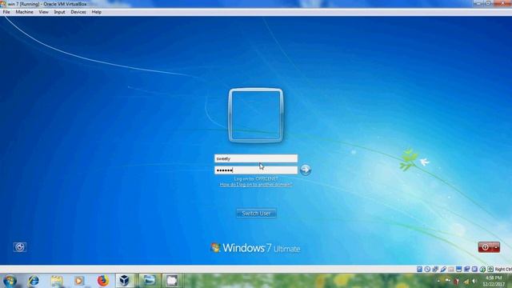
Task: Open the VirtualBox View menu
Action: coord(43,12)
